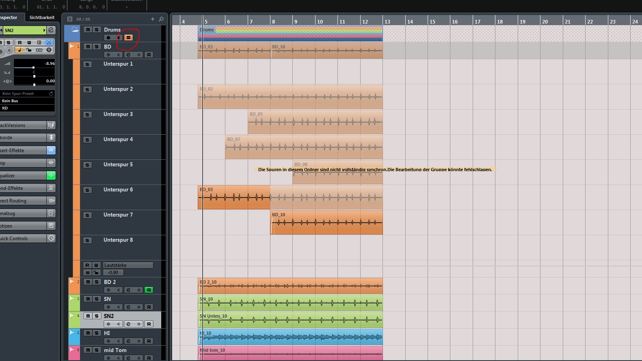Solo lane Unterspur 5
642x361 pixels.
click(87, 165)
